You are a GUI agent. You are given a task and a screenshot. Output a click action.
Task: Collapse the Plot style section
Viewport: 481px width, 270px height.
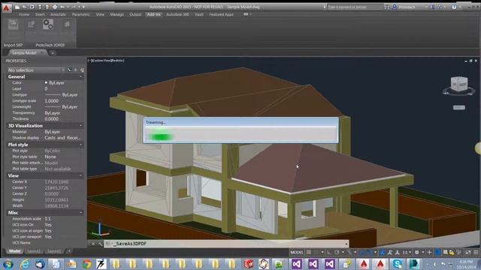(81, 145)
